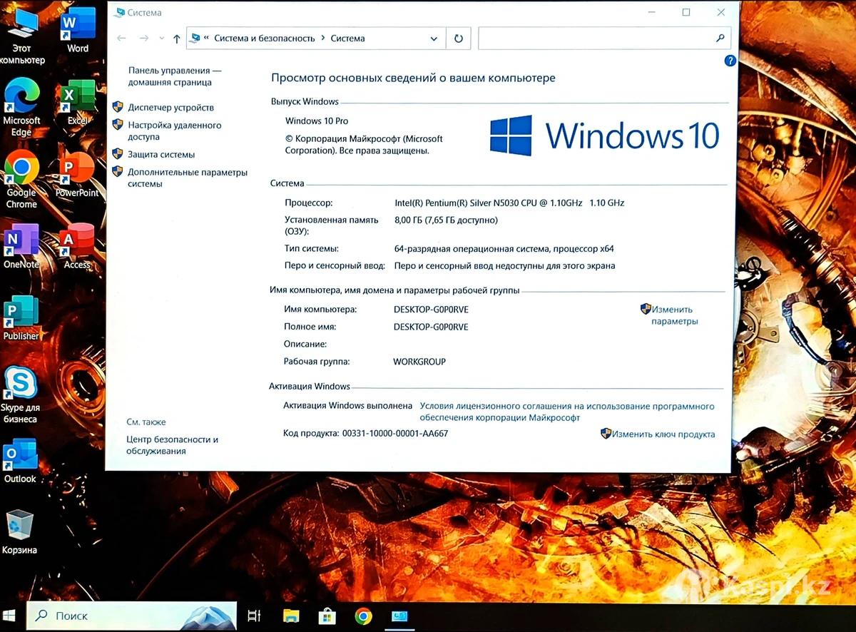Go back using the back arrow

122,39
